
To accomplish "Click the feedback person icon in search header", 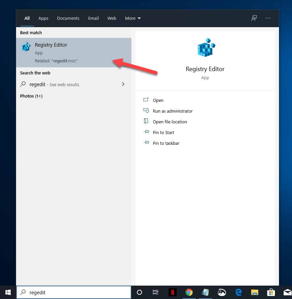I will pyautogui.click(x=254, y=18).
